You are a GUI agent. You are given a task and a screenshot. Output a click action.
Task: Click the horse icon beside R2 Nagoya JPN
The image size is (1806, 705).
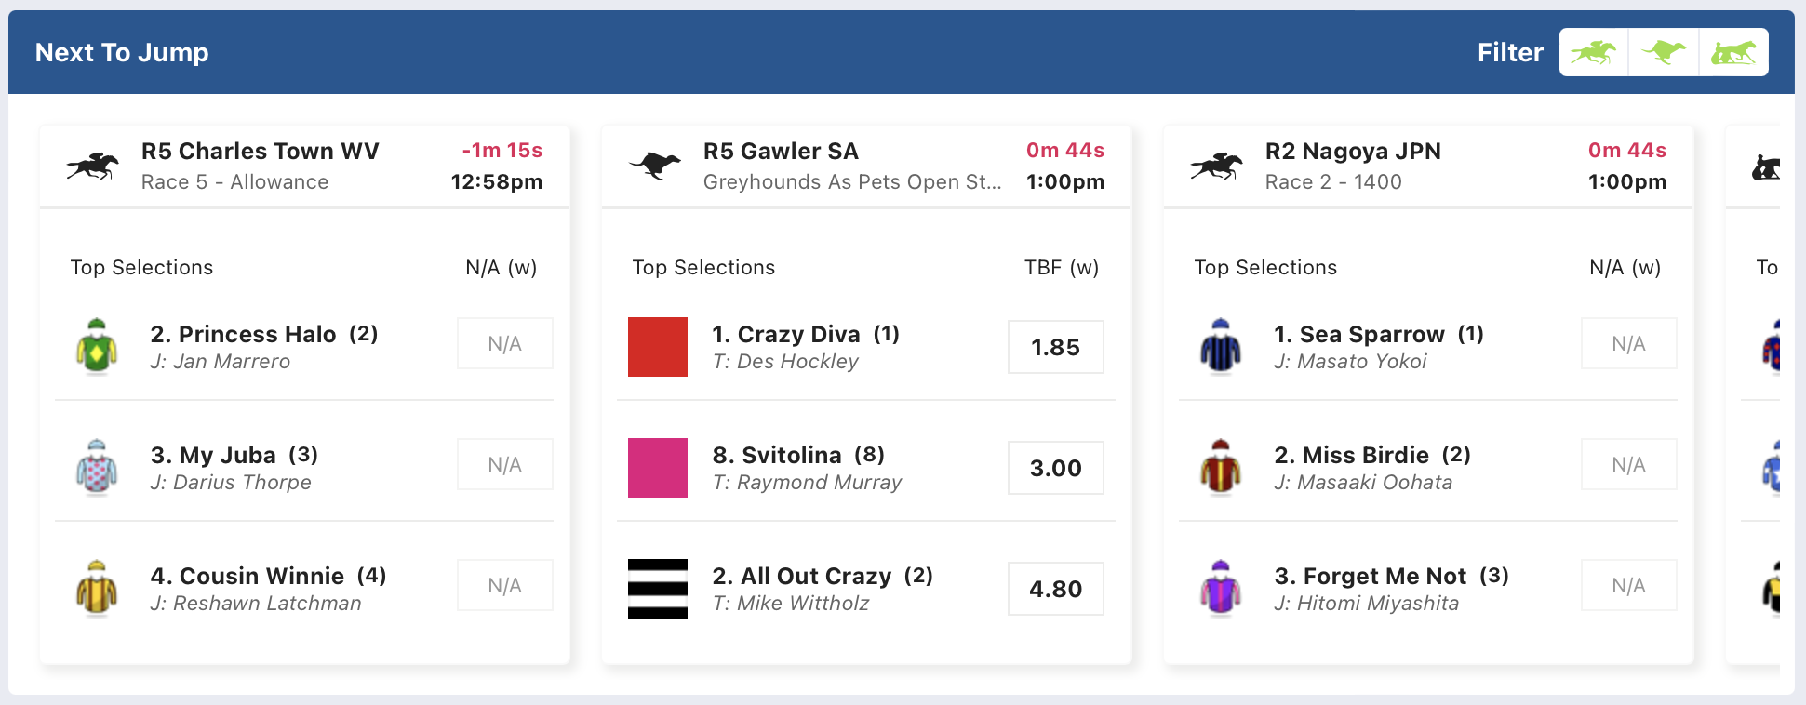pyautogui.click(x=1217, y=166)
